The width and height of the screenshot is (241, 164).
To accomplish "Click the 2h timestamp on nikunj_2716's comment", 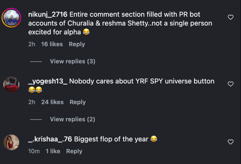I will 32,44.
